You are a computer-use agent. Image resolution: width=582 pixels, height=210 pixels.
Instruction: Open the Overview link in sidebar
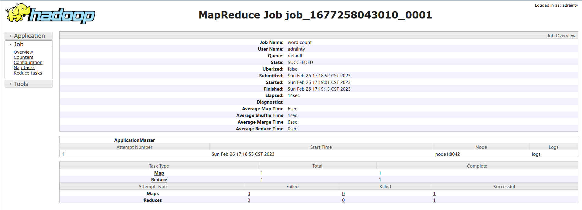(23, 52)
